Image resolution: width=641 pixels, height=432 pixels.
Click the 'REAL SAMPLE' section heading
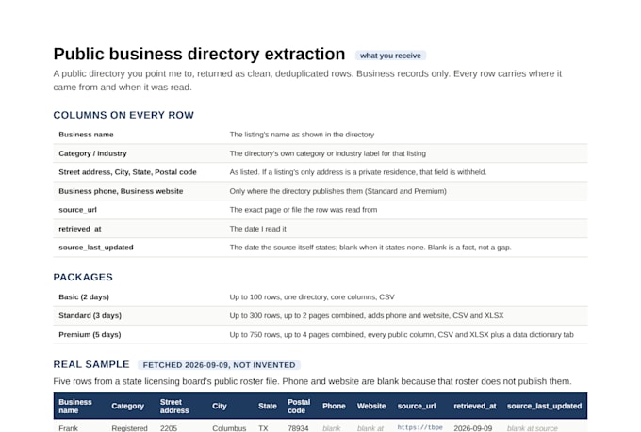[91, 364]
